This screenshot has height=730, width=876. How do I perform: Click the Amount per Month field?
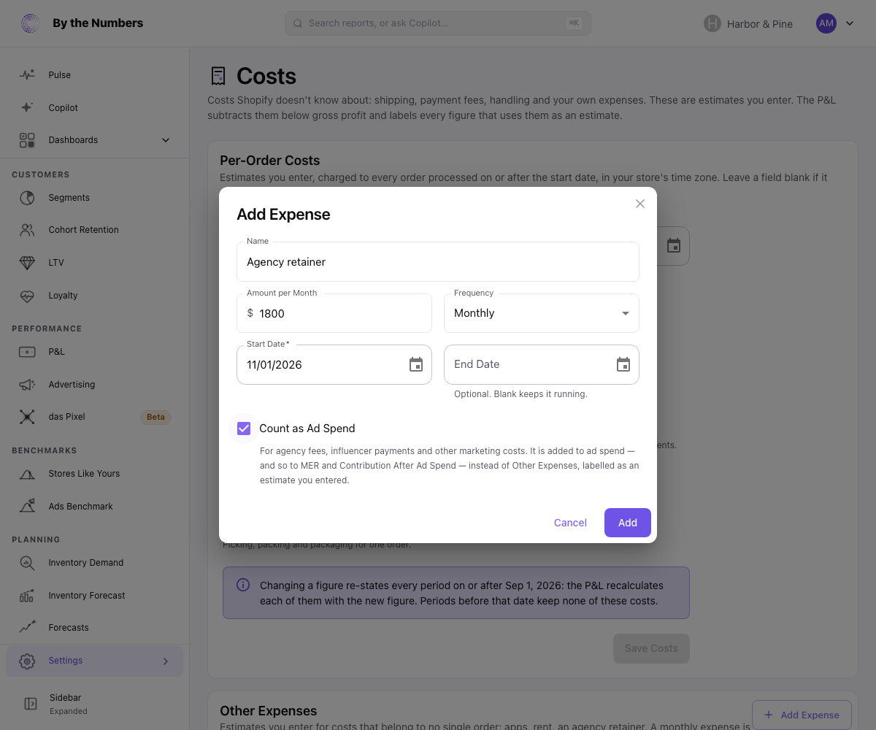coord(334,313)
